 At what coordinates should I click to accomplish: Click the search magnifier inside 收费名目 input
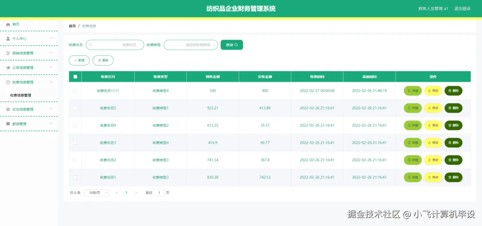pyautogui.click(x=90, y=45)
